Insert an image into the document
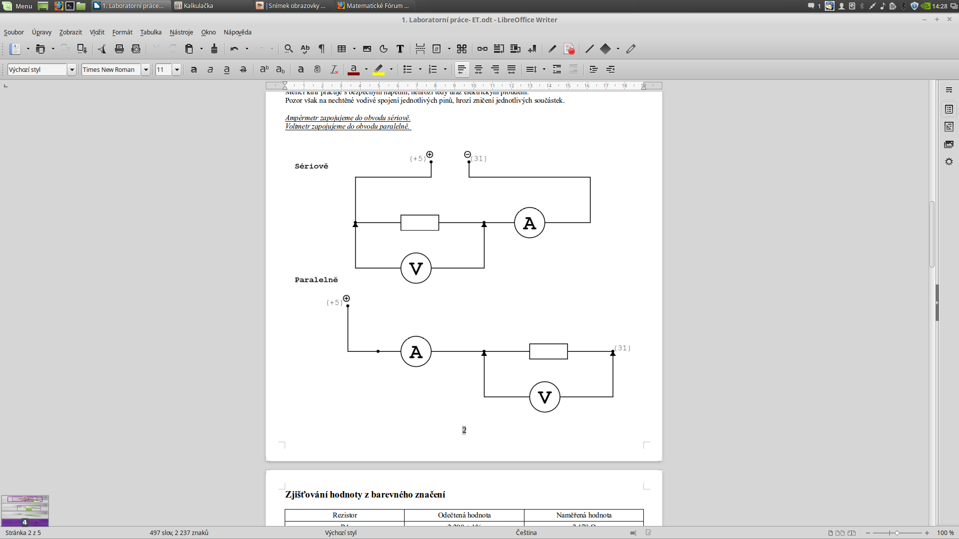959x539 pixels. (367, 49)
